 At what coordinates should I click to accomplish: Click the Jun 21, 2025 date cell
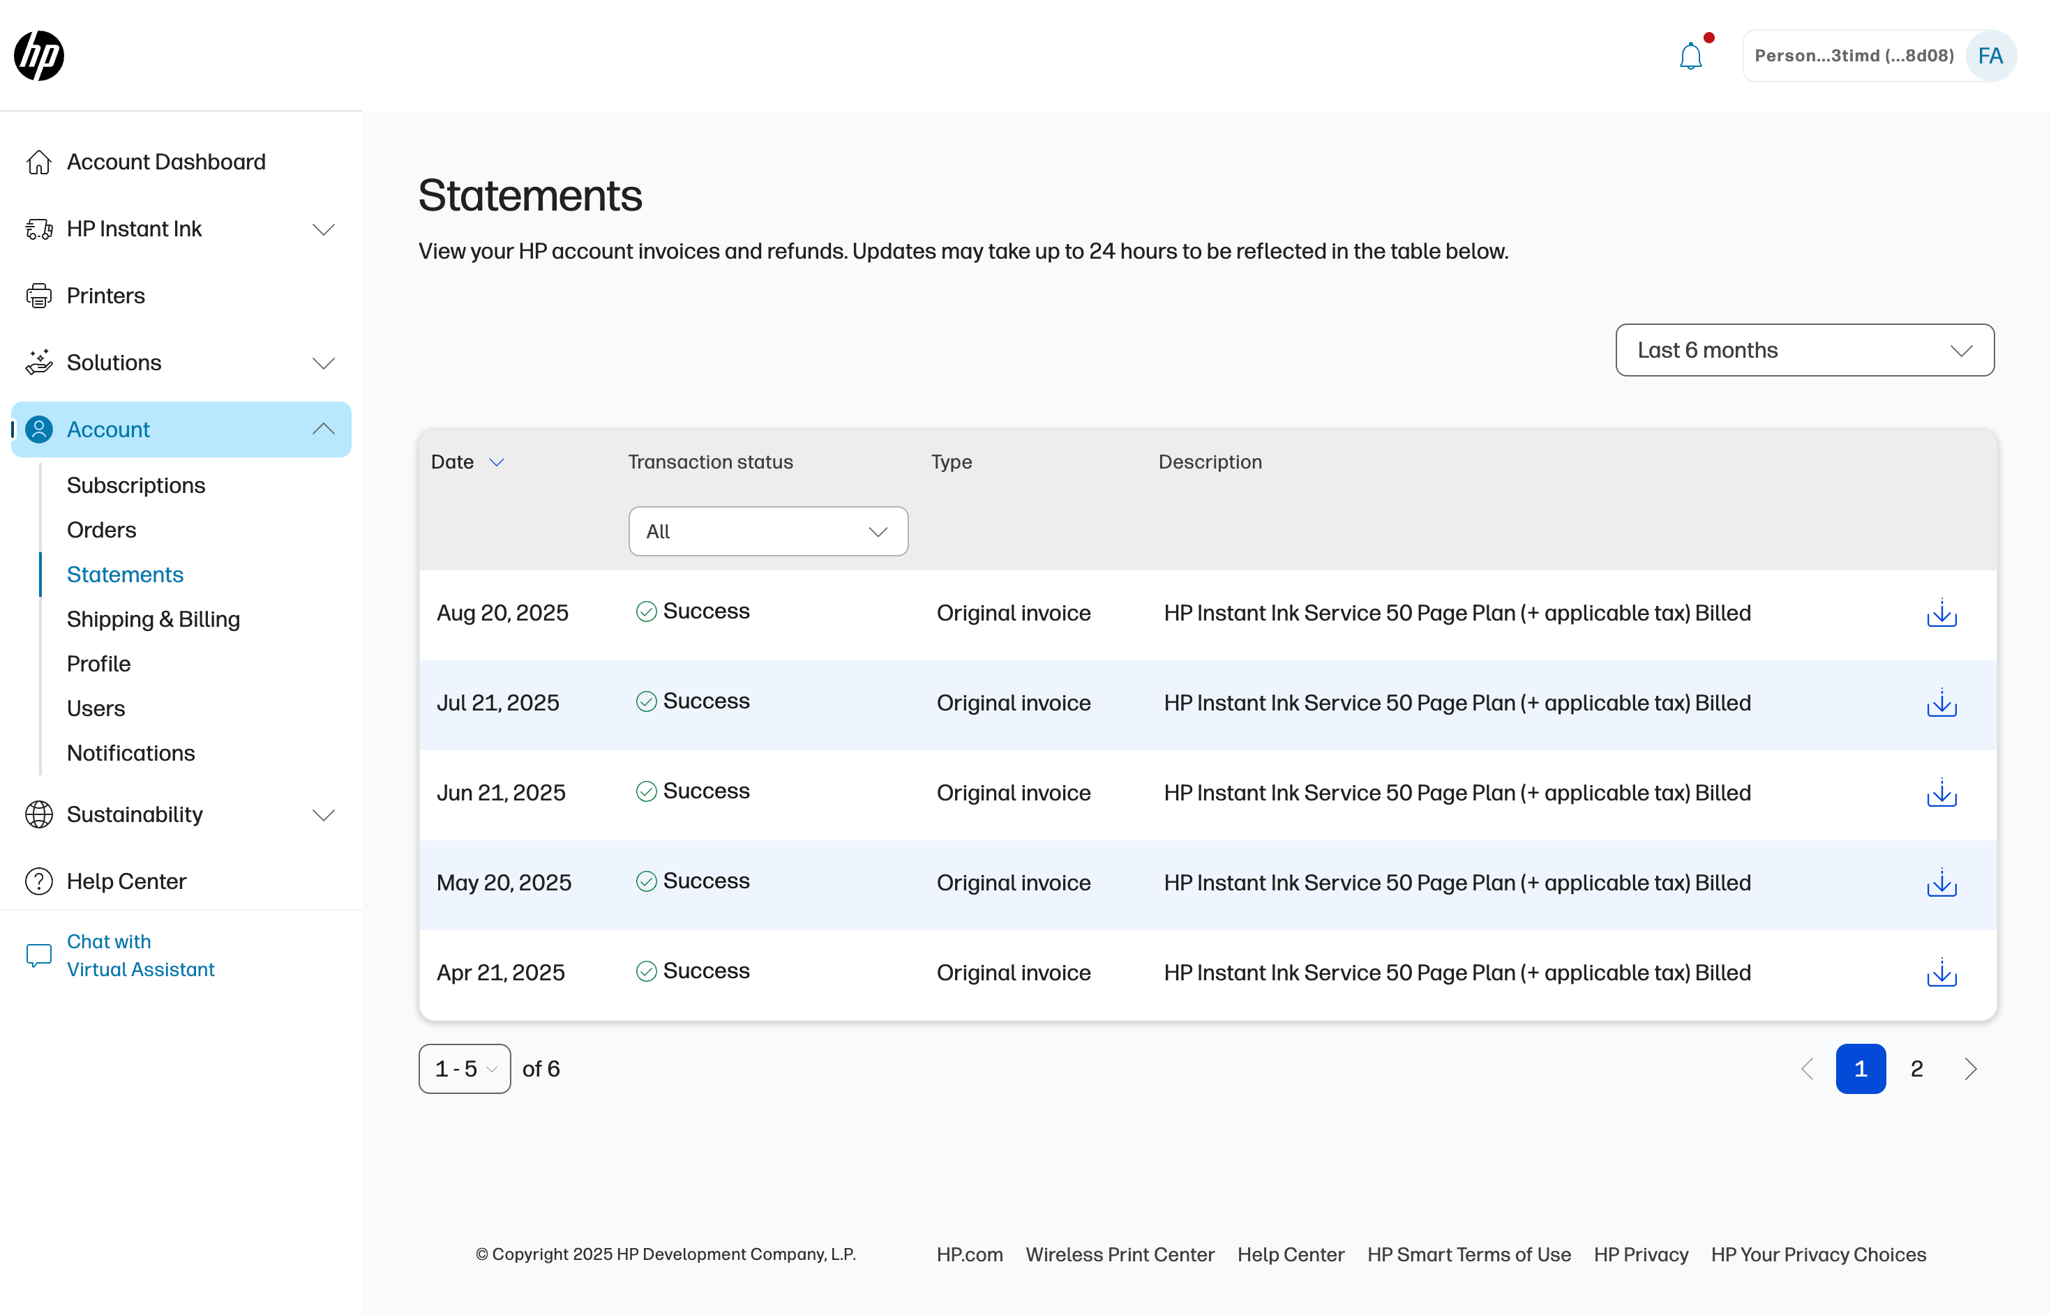tap(501, 792)
